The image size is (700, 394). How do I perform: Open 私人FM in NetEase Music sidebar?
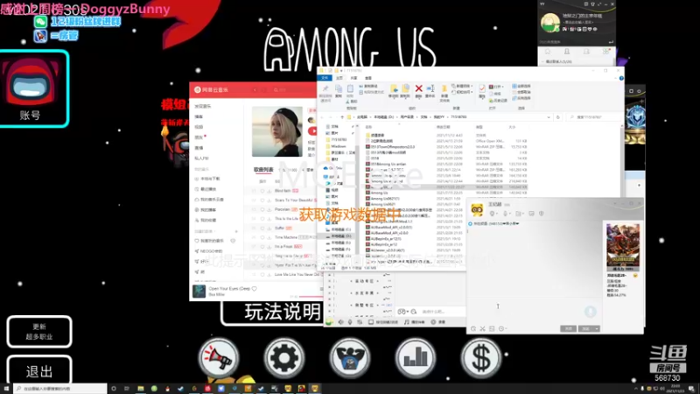(x=202, y=158)
